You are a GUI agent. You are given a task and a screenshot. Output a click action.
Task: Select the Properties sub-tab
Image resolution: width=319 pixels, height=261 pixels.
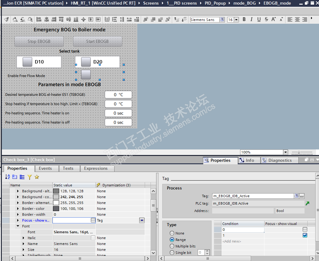tap(17, 168)
